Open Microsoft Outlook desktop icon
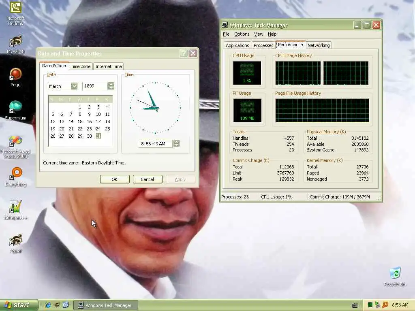Screen dimensions: 415x311 point(15,13)
